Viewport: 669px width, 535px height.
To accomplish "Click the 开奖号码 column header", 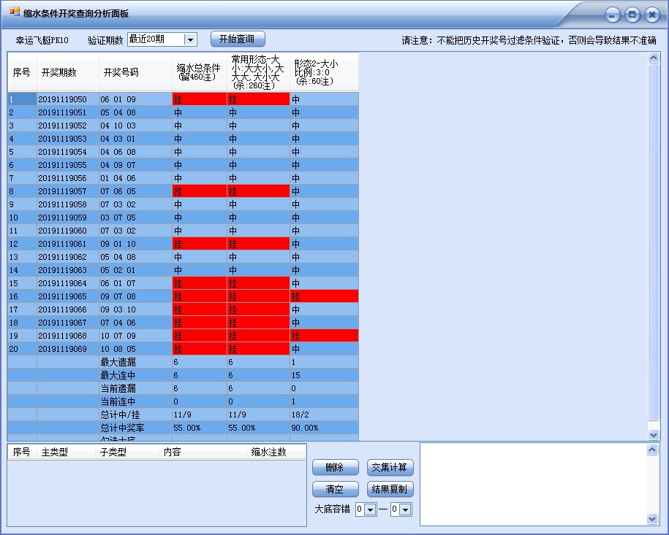I will pos(127,73).
